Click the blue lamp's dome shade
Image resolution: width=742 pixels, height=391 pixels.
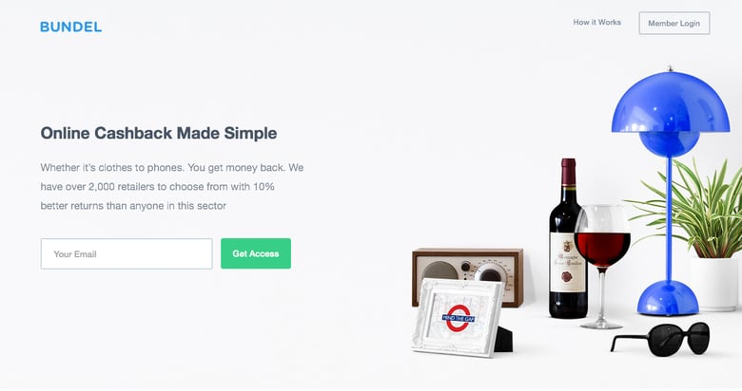coord(670,106)
